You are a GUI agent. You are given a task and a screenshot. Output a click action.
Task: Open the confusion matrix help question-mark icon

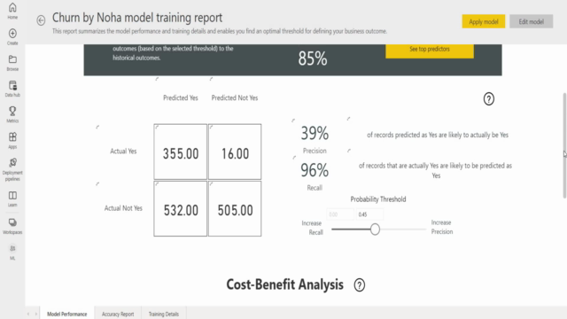(x=488, y=98)
